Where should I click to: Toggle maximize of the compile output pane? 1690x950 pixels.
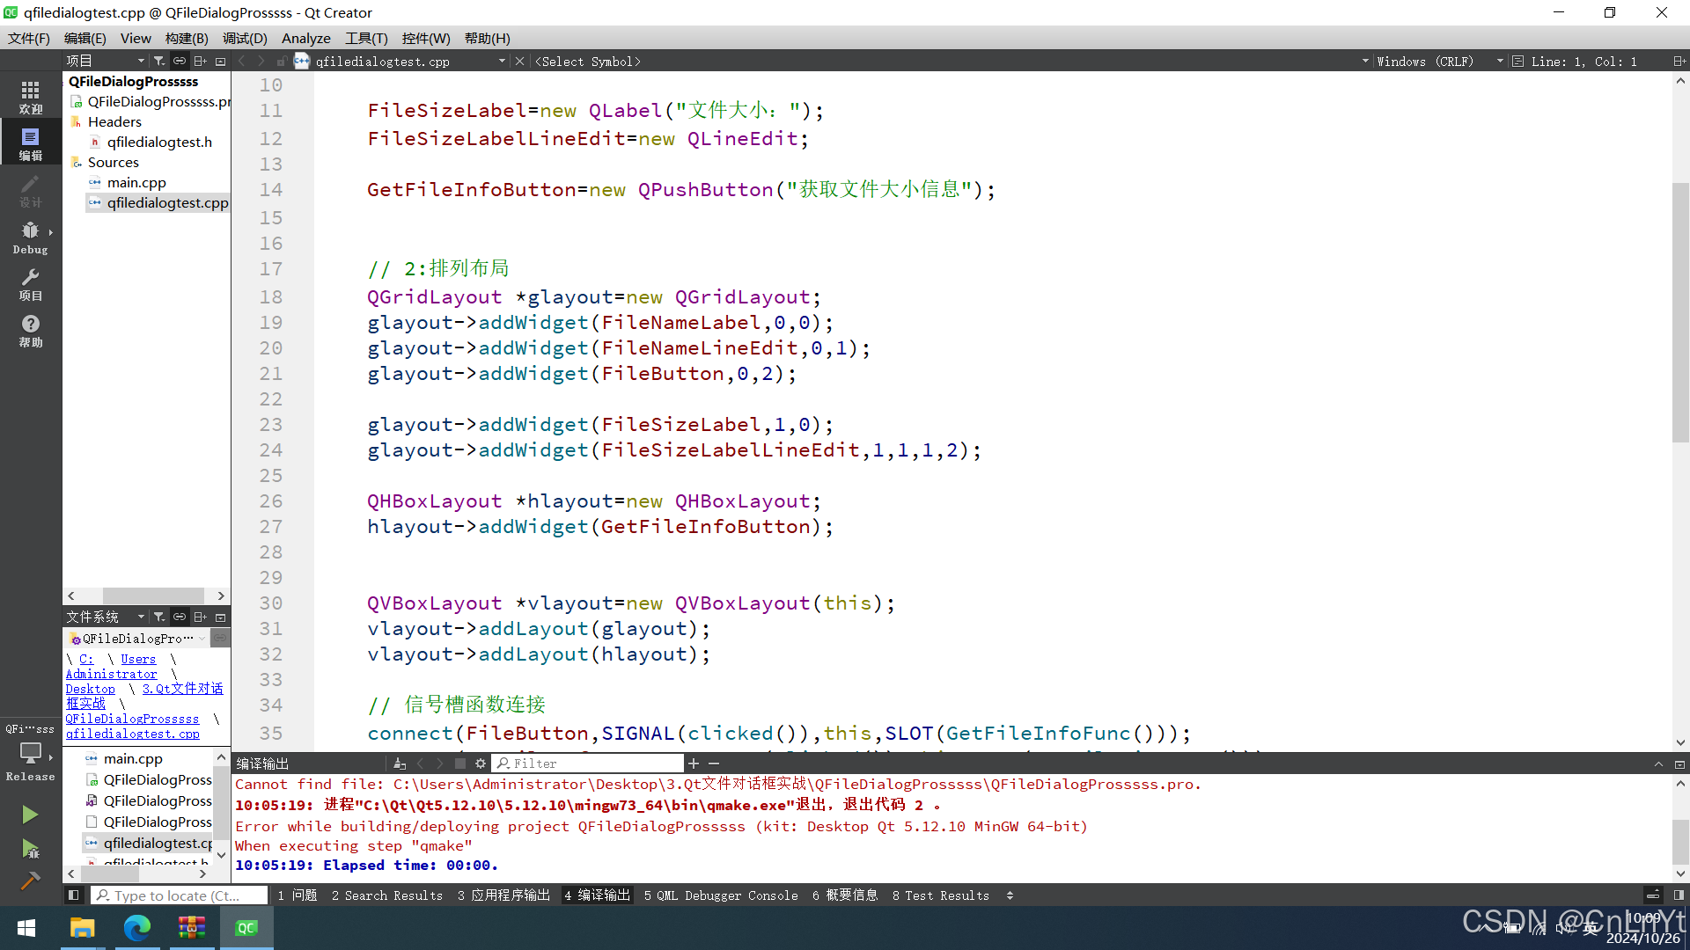(x=1660, y=764)
